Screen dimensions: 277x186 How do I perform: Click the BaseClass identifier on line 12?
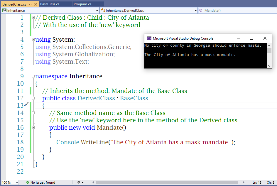134,98
